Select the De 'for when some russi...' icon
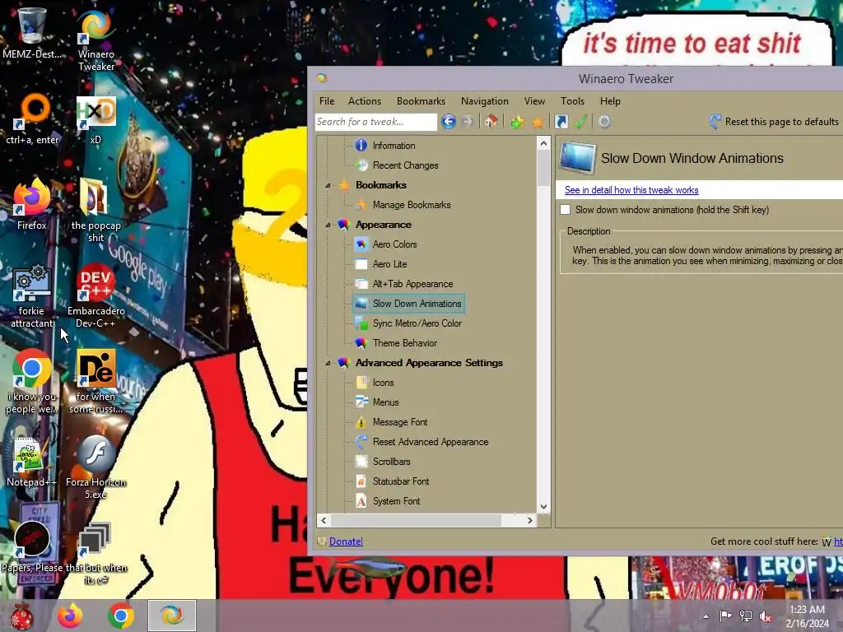 coord(95,382)
